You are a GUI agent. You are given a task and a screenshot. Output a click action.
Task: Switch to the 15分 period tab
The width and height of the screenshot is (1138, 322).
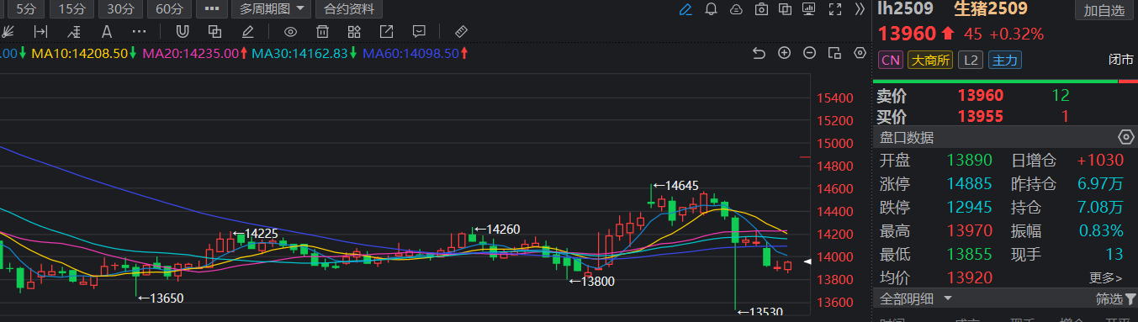click(71, 9)
